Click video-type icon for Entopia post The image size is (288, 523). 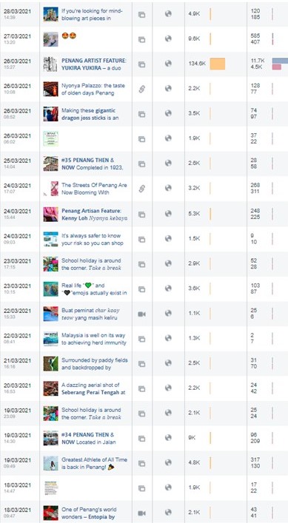tap(142, 513)
